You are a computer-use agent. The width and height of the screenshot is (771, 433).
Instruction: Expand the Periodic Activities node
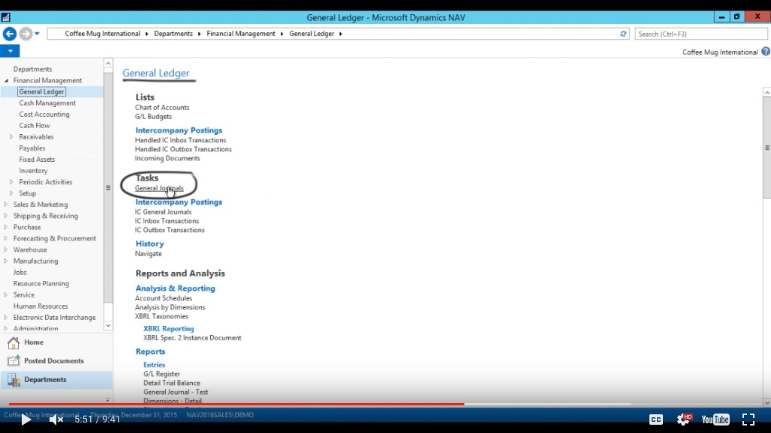pos(11,182)
